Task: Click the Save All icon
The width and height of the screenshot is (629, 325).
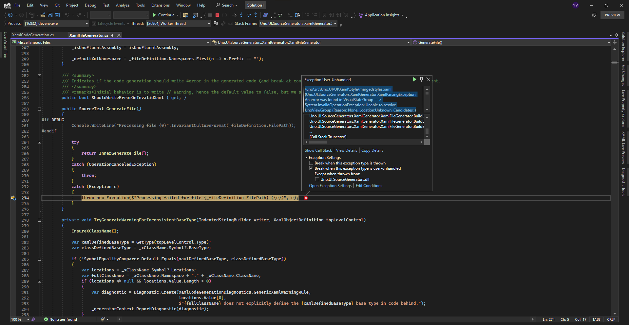Action: pos(57,15)
